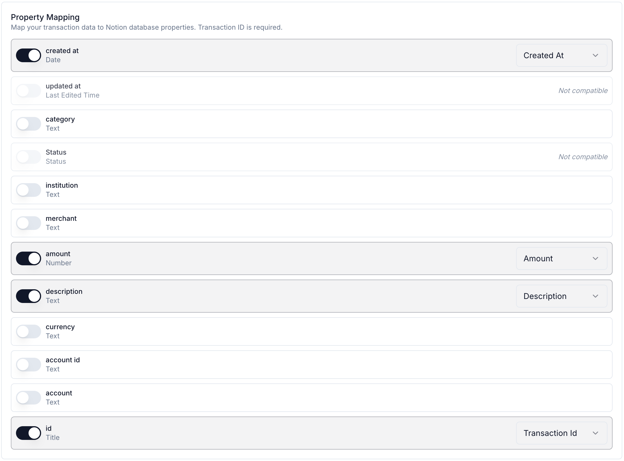Click the disabled updated at toggle
The height and width of the screenshot is (461, 624).
(29, 91)
